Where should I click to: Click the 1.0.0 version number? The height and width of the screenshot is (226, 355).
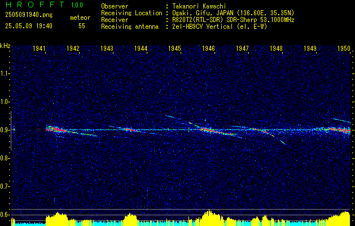coord(77,5)
